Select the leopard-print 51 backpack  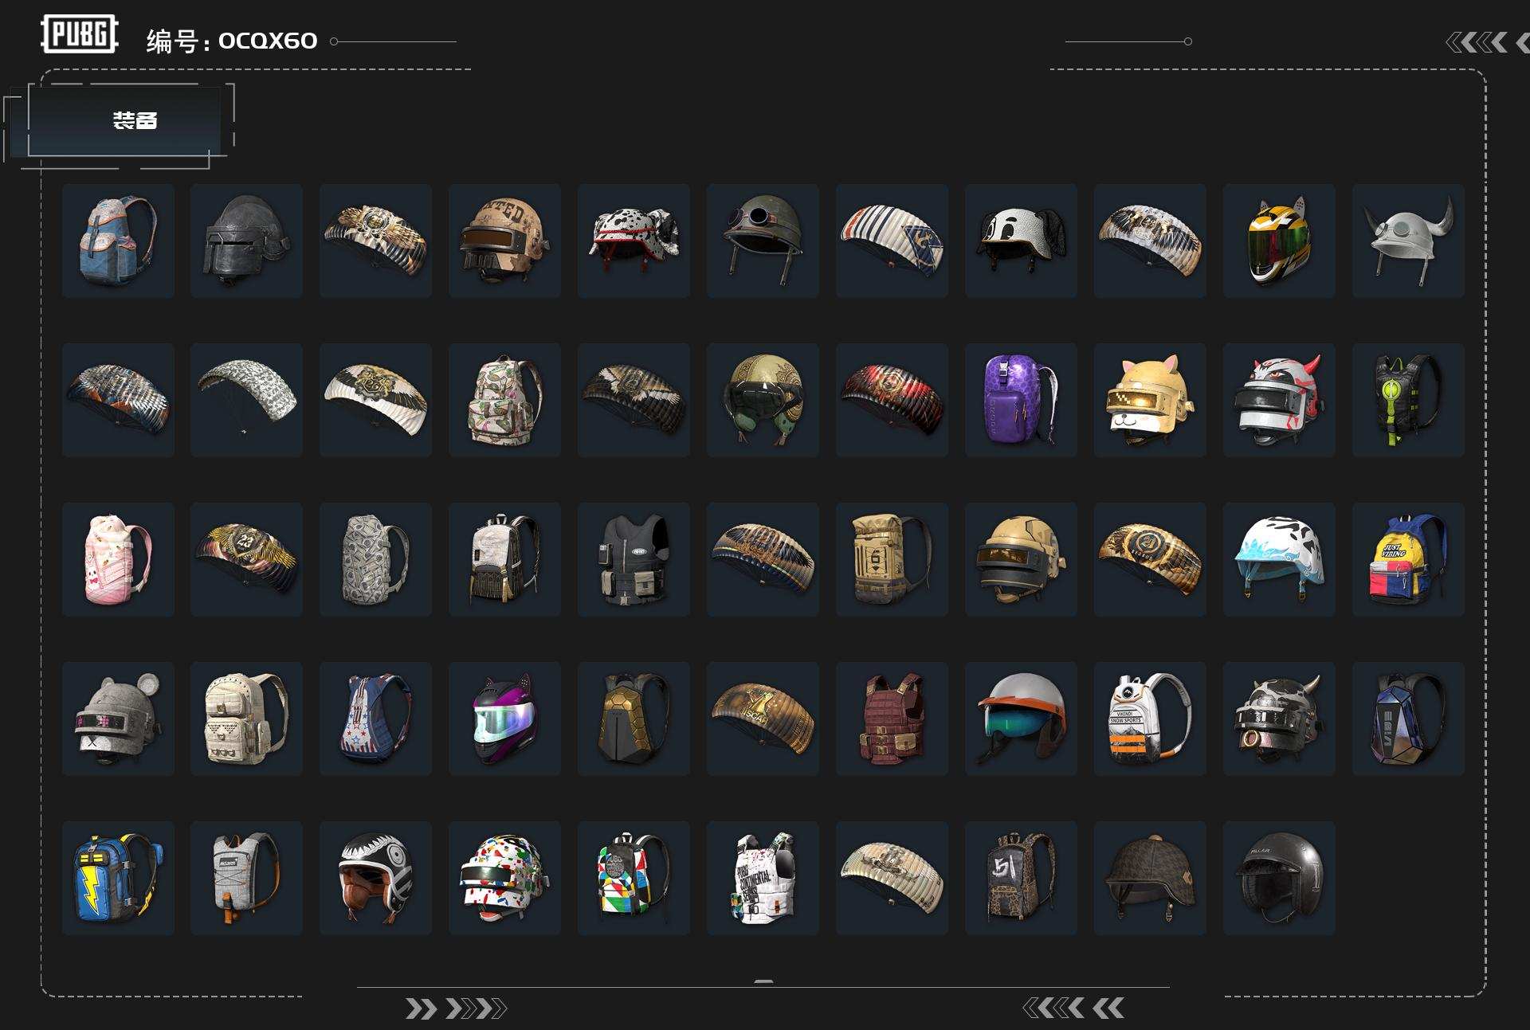[1022, 878]
